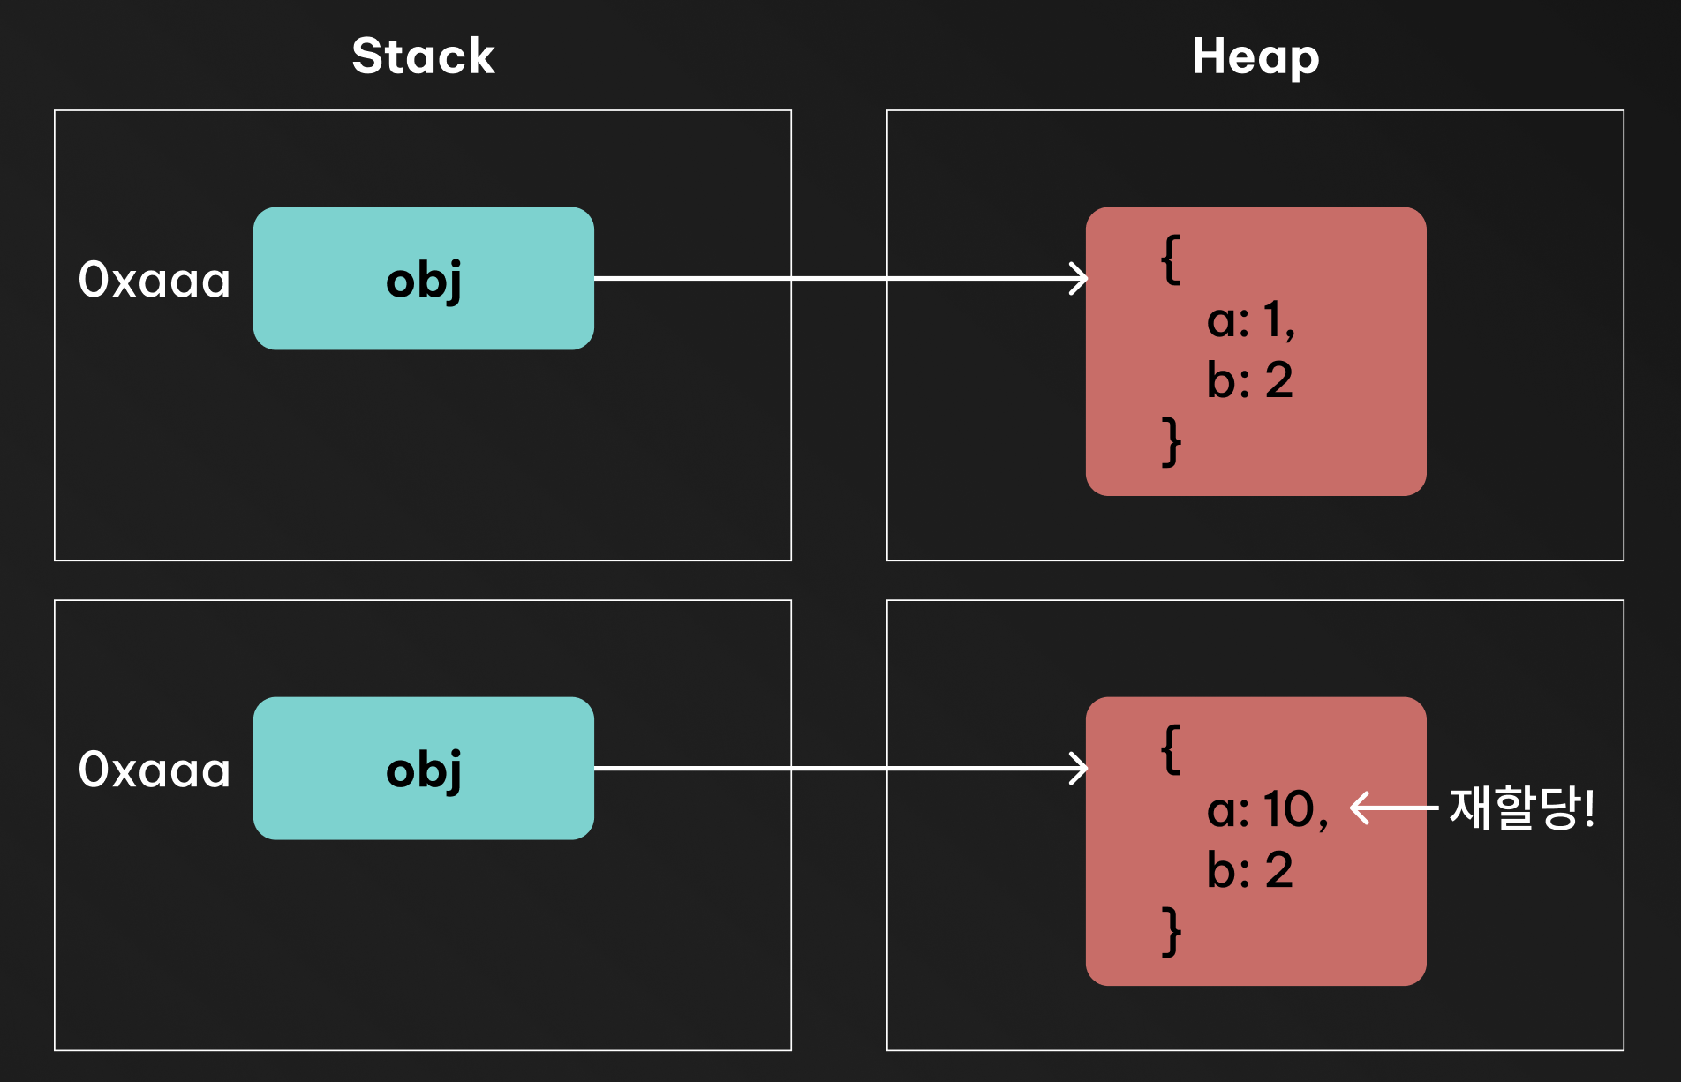Screen dimensions: 1681x1082
Task: Click the opening brace above "a: 10,"
Action: point(1171,749)
